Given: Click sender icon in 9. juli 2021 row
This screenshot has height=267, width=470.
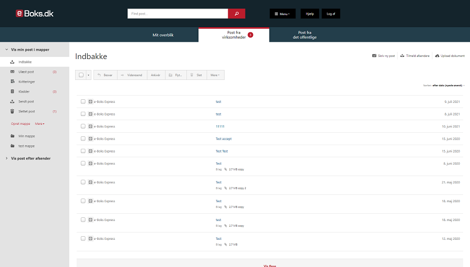Looking at the screenshot, I should [90, 102].
